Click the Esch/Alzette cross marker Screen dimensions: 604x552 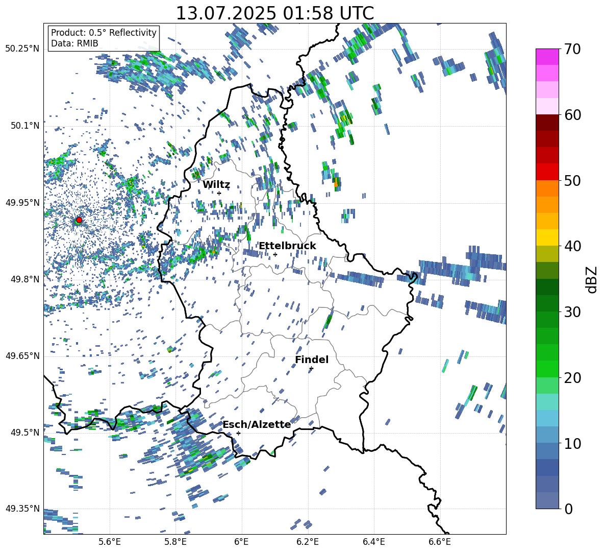tap(238, 433)
